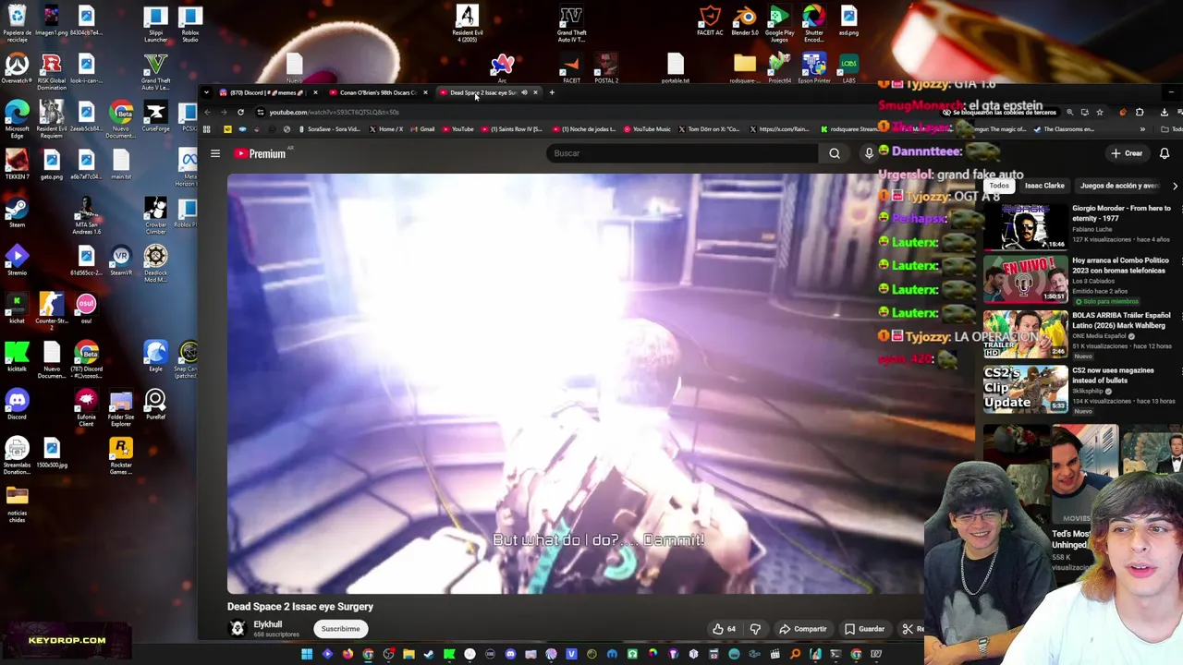Open Combo Politico 2023 video thumbnail

pyautogui.click(x=1025, y=278)
